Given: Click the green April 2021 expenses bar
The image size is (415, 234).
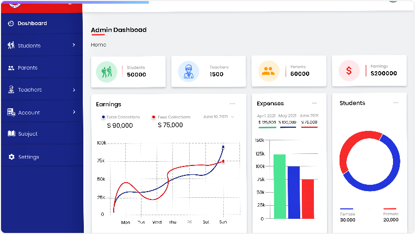Looking at the screenshot, I should pyautogui.click(x=279, y=186).
